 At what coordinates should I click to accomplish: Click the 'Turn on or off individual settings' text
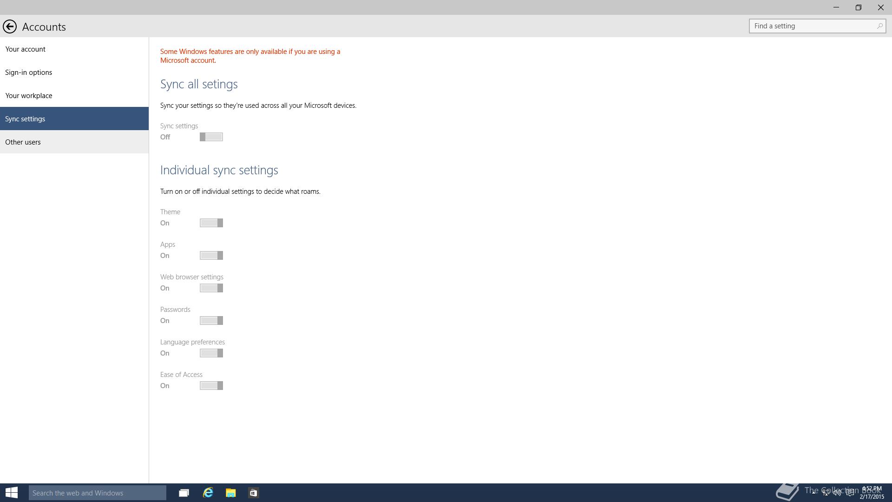240,192
